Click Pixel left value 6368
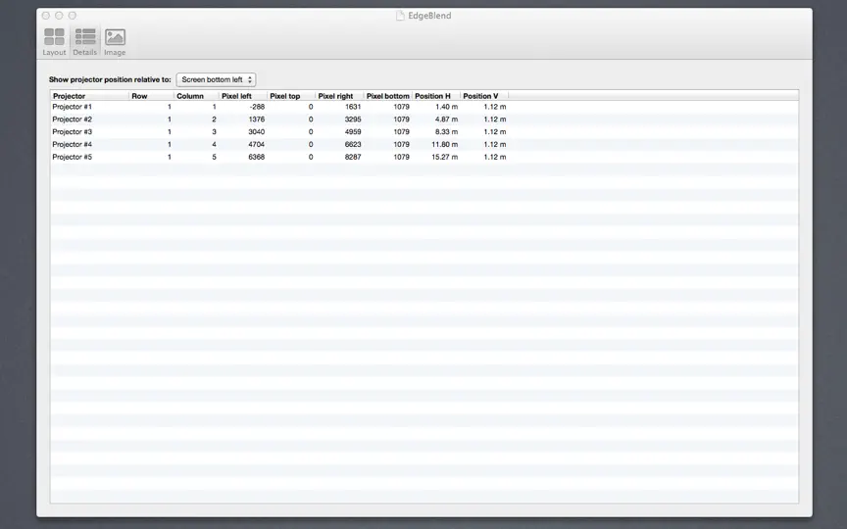Viewport: 847px width, 529px height. [257, 157]
